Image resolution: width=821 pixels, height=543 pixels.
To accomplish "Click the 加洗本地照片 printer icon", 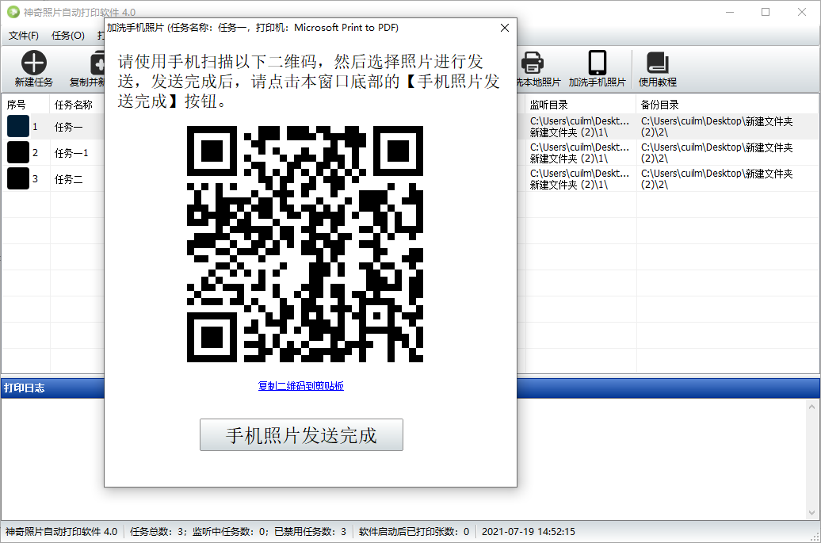I will pyautogui.click(x=532, y=63).
